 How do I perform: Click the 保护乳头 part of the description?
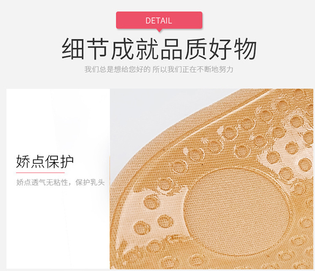90,182
